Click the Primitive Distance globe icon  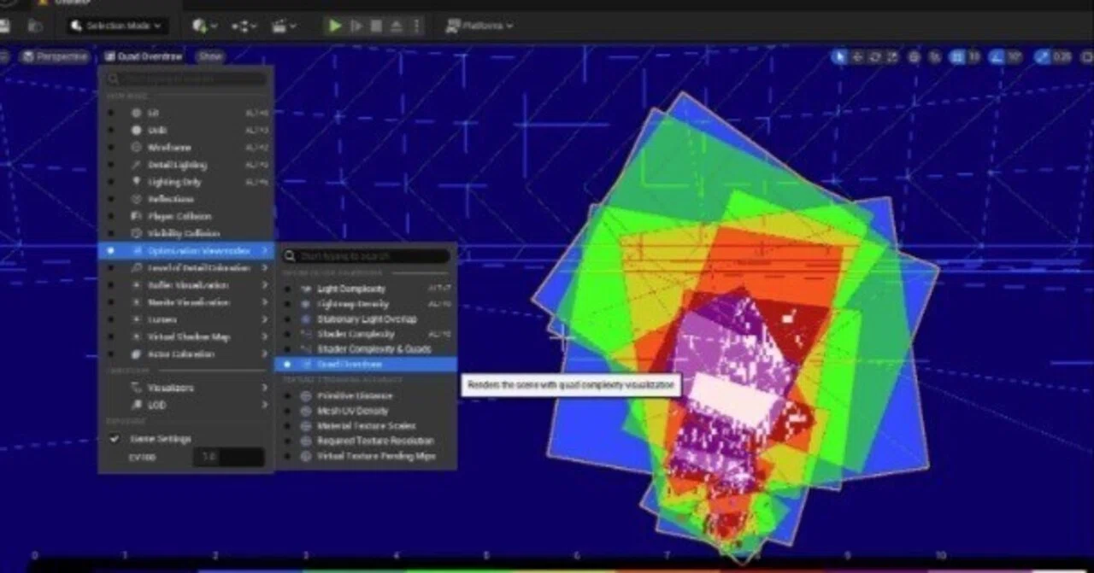pyautogui.click(x=306, y=396)
